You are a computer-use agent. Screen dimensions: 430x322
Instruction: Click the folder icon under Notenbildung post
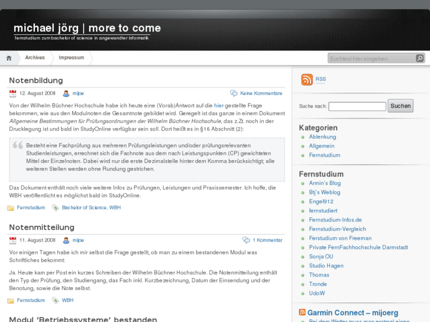tap(11, 208)
